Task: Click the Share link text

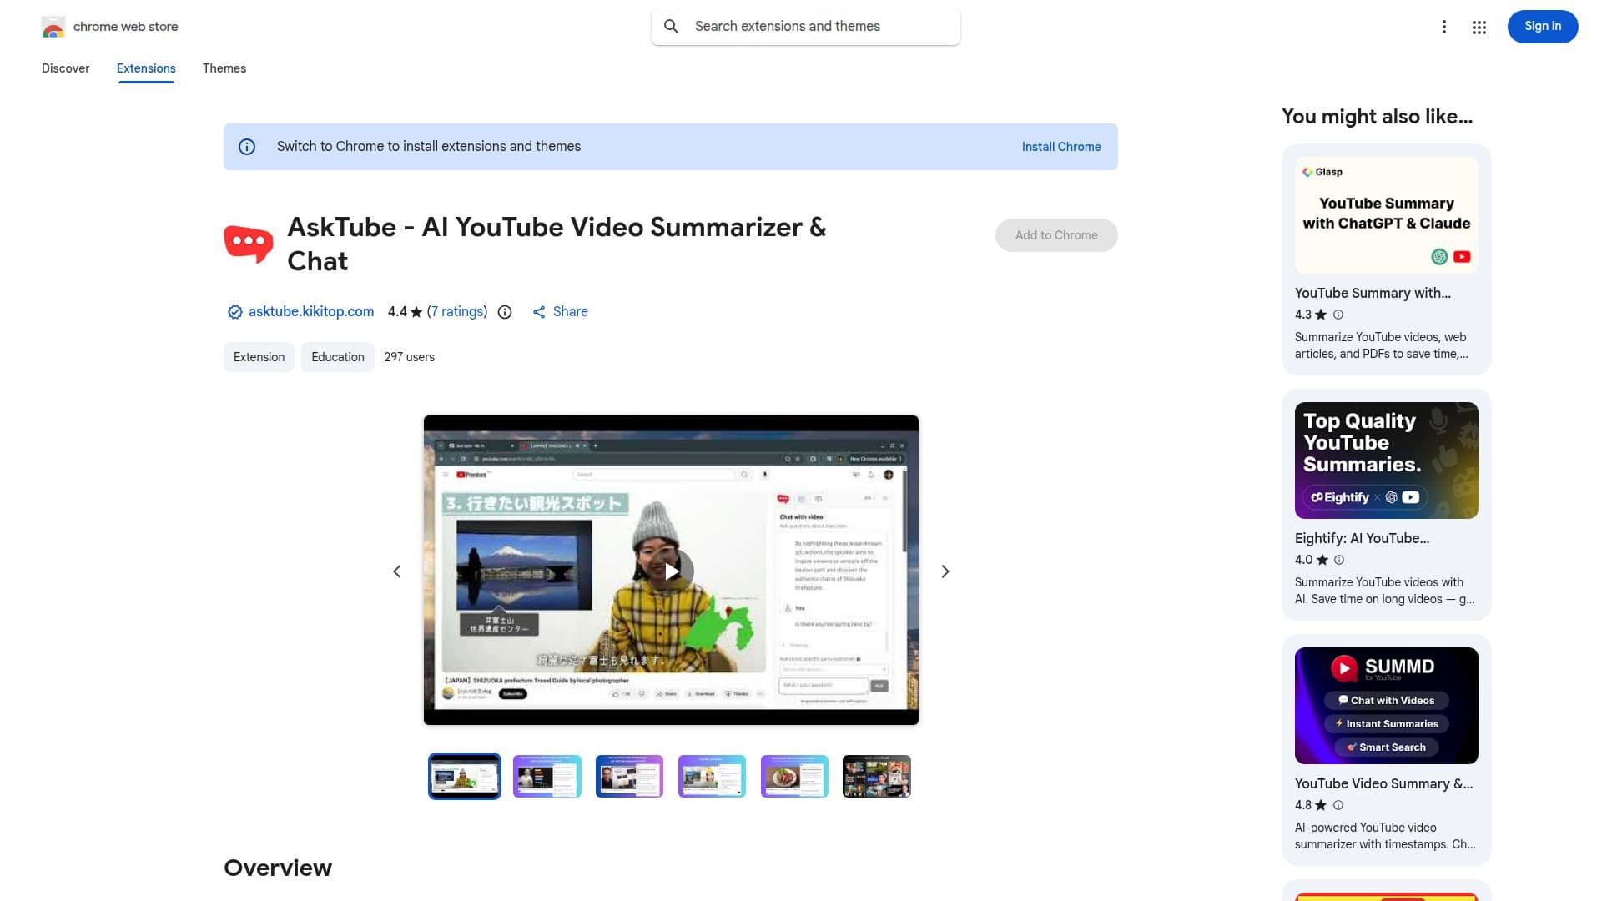Action: click(571, 312)
